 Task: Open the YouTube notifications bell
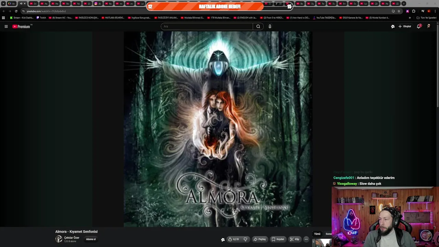click(x=419, y=26)
